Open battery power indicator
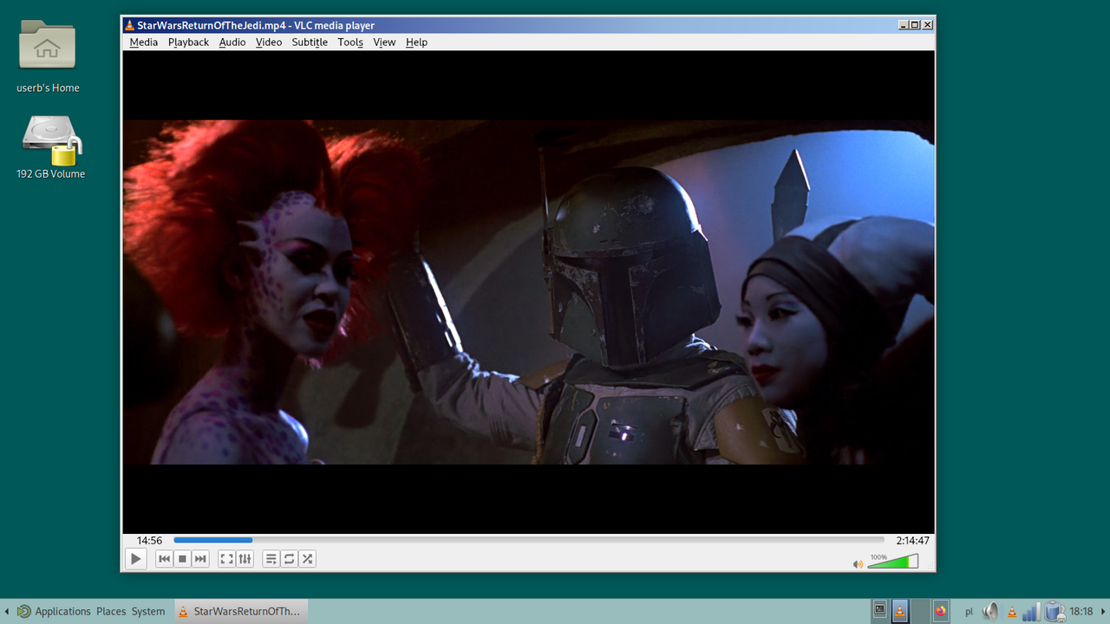Screen dimensions: 1110x624 click(x=1054, y=612)
